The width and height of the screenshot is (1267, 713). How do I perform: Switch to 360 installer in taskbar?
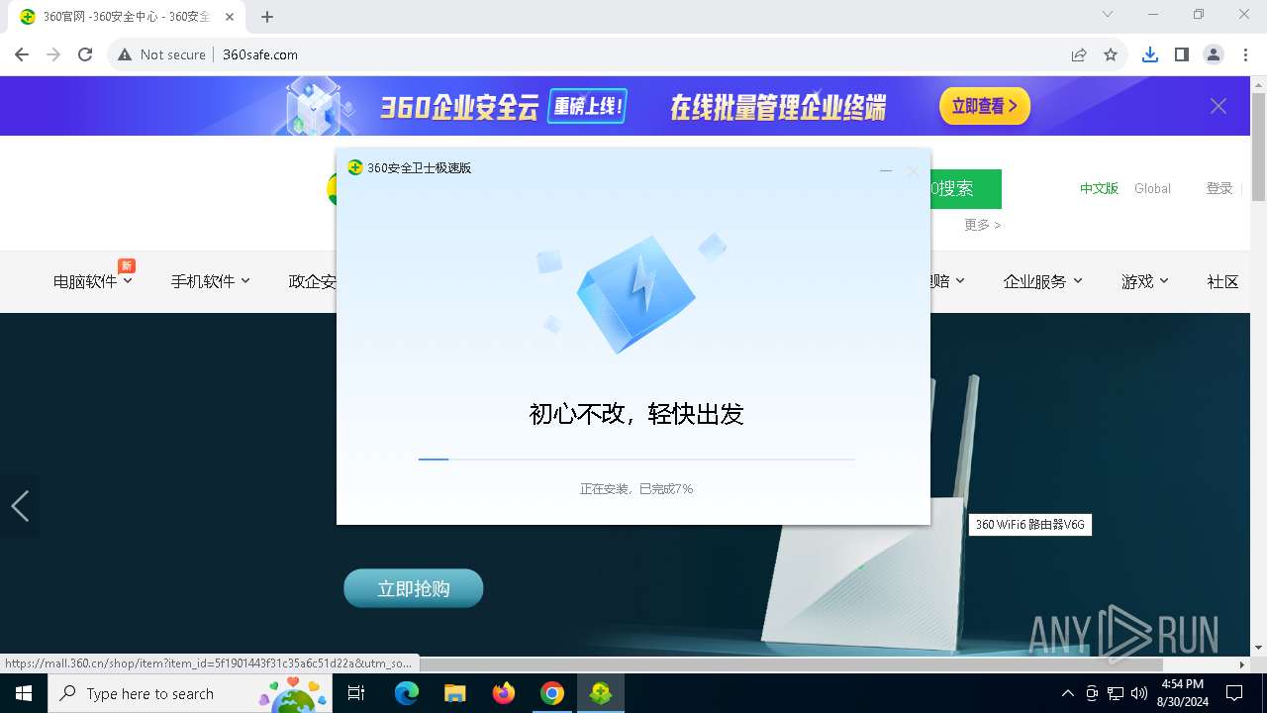(x=600, y=693)
